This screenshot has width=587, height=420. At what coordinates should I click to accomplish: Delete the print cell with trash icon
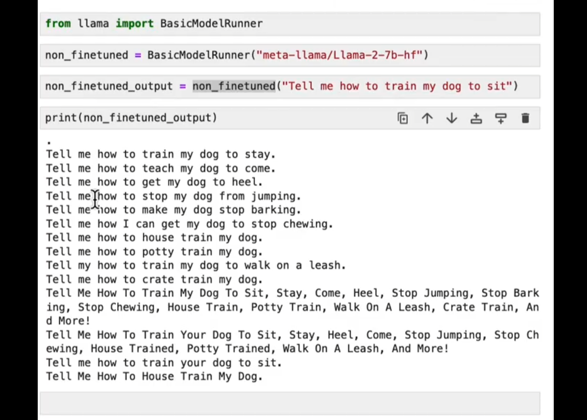click(x=525, y=118)
